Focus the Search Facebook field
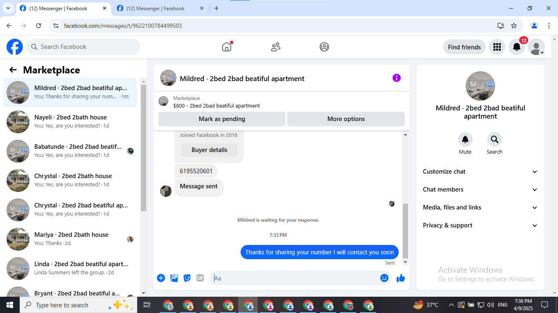This screenshot has width=558, height=313. (83, 47)
